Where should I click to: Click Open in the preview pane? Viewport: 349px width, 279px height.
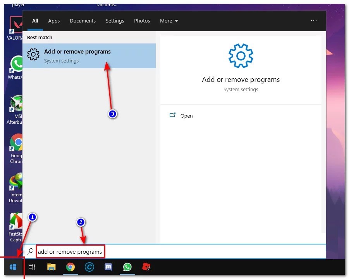coord(186,116)
